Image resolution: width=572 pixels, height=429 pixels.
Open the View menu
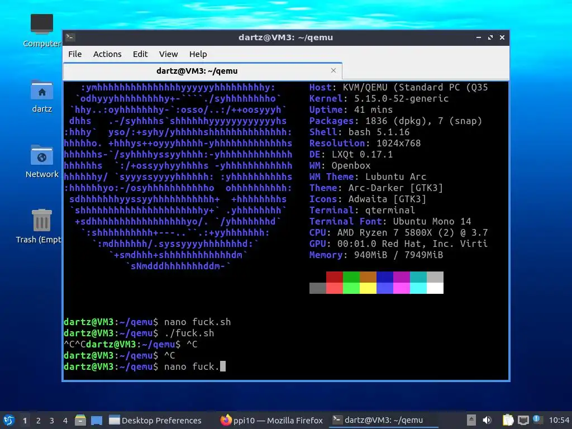point(168,54)
